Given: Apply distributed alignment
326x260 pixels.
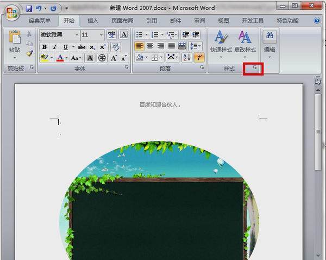Looking at the screenshot, I should tap(182, 46).
